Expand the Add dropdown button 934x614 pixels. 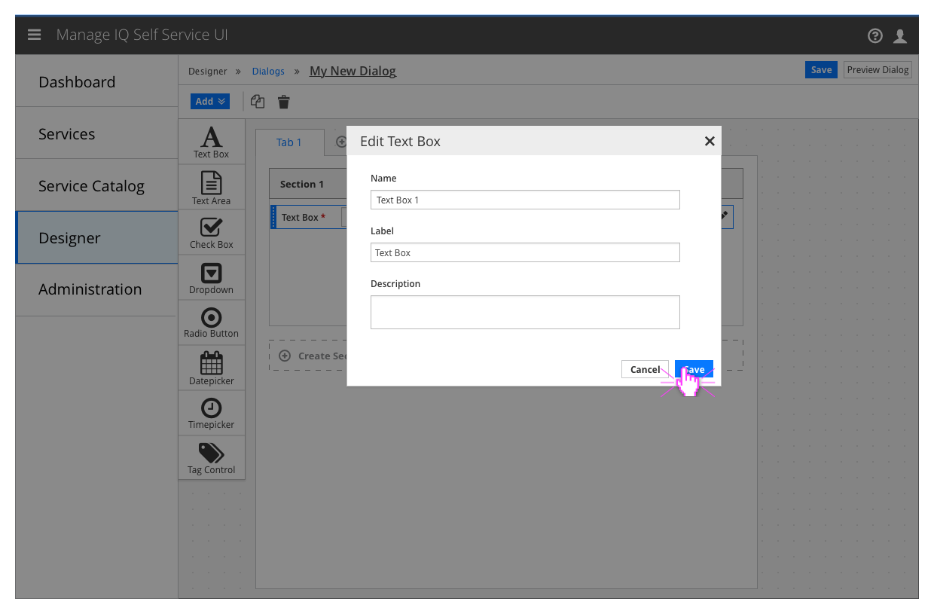[x=209, y=101]
